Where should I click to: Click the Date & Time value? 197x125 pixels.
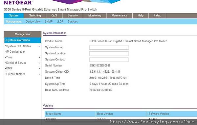click(108, 78)
